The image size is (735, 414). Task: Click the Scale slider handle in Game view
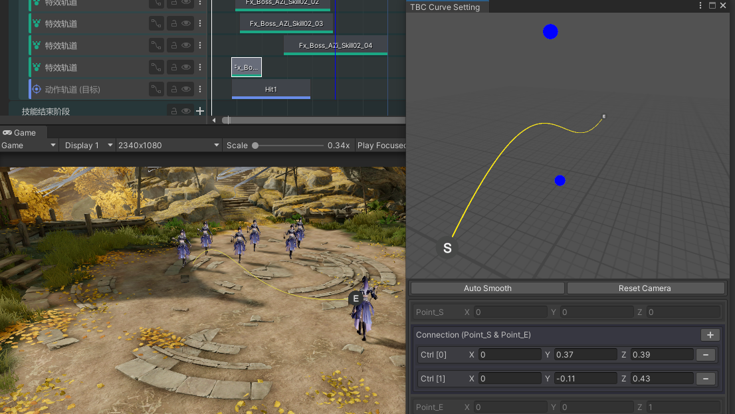point(255,146)
